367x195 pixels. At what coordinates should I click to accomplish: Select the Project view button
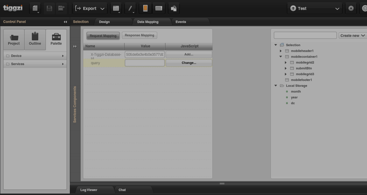click(14, 39)
